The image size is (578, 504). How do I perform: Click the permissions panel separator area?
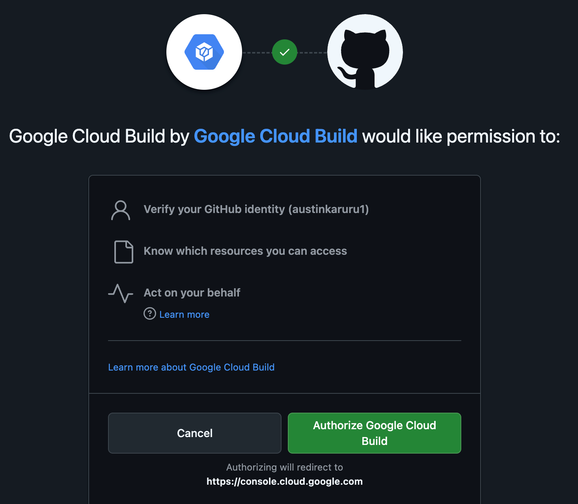point(285,339)
